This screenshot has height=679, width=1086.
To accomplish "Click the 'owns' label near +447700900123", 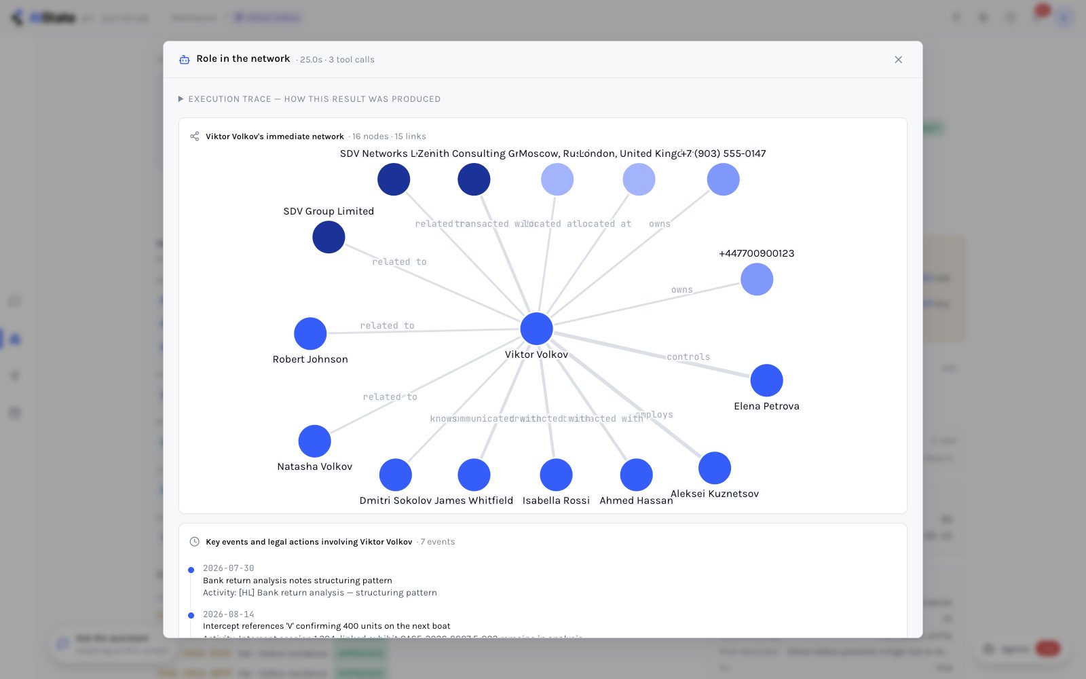I will pyautogui.click(x=682, y=290).
